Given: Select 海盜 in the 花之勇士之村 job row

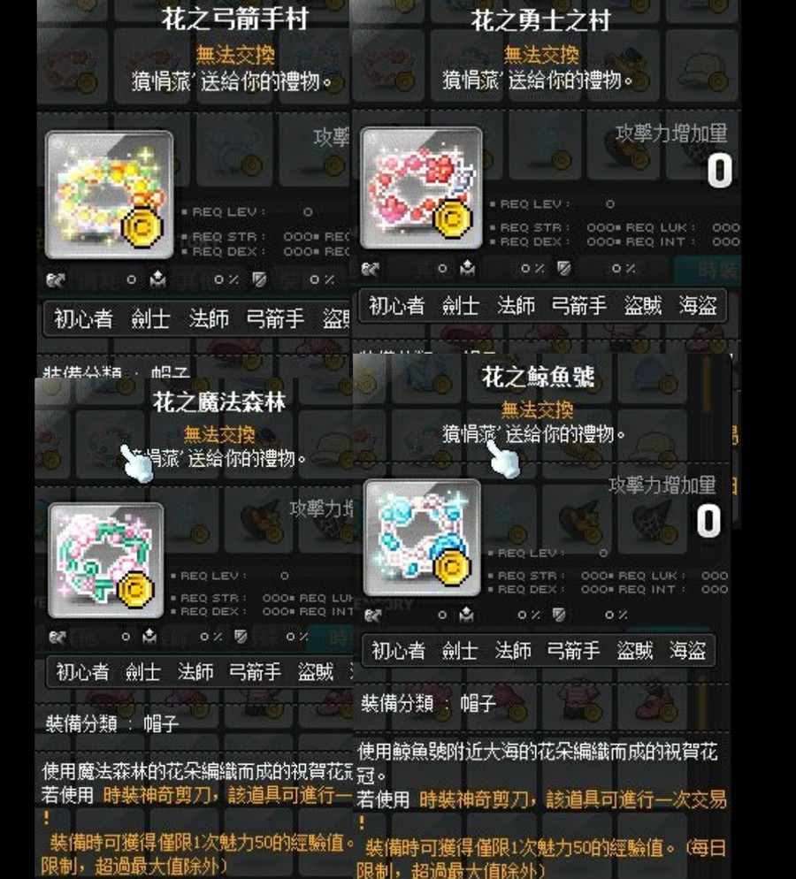Looking at the screenshot, I should 698,305.
